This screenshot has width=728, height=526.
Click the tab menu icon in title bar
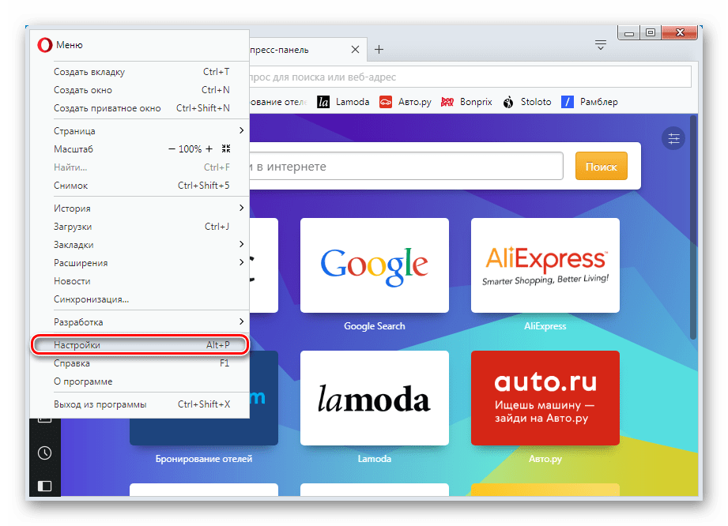point(600,45)
